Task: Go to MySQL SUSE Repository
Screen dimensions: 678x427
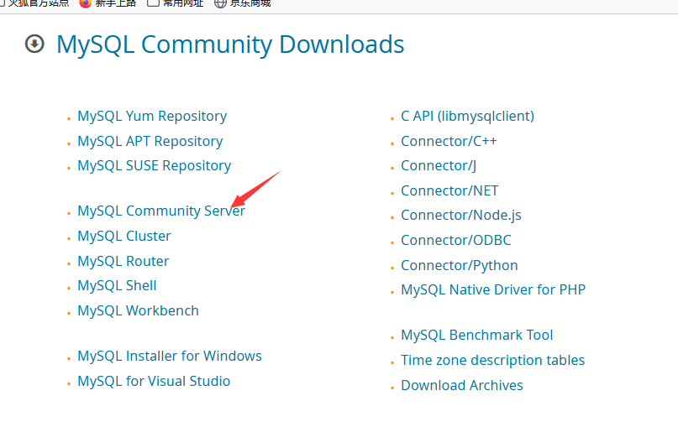Action: 154,166
